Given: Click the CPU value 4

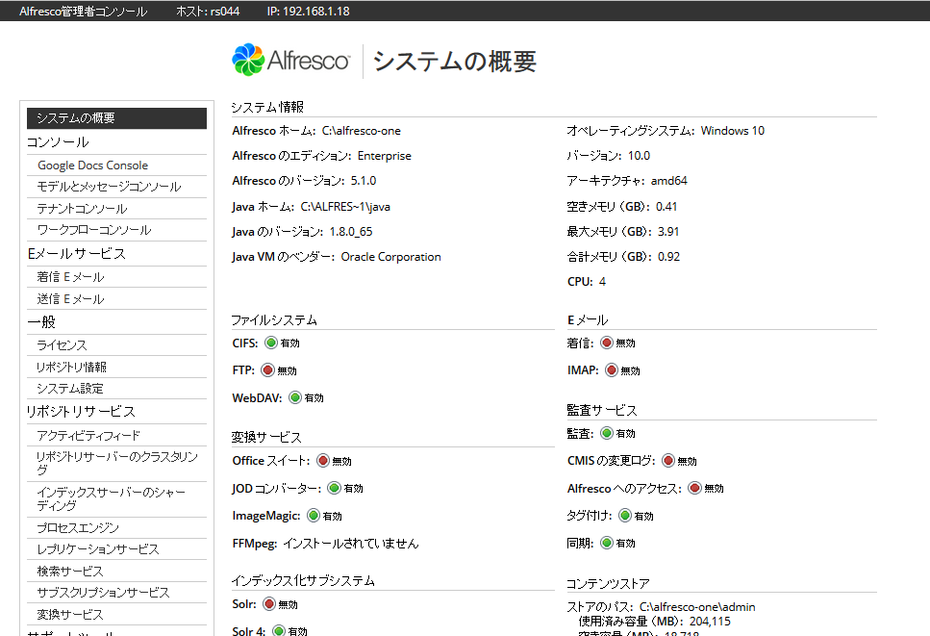Looking at the screenshot, I should click(x=602, y=282).
